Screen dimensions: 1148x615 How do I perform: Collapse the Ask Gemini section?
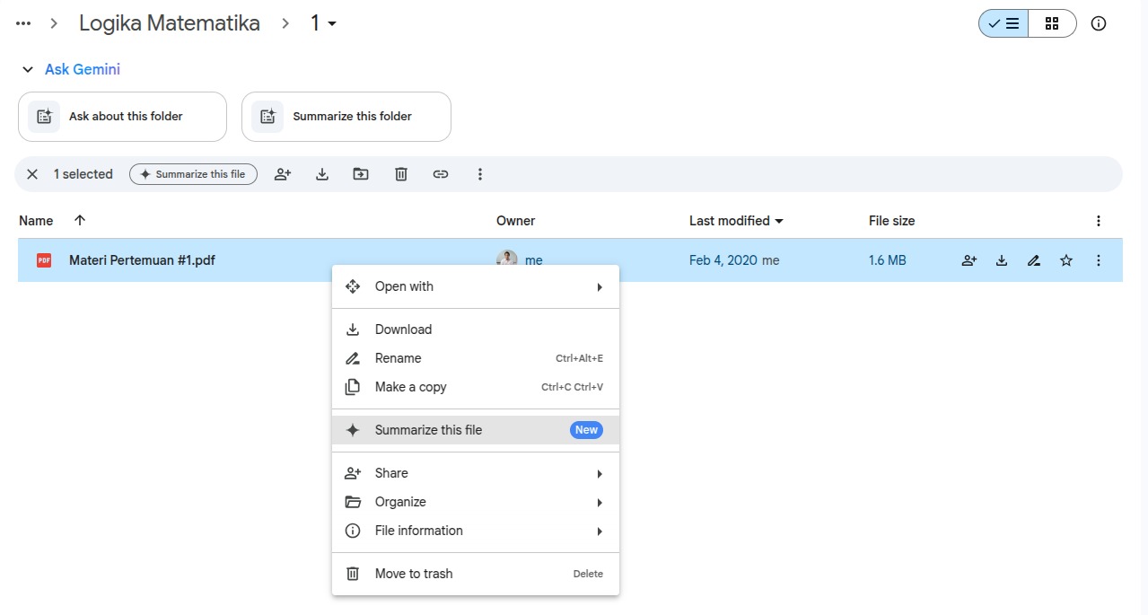coord(28,70)
